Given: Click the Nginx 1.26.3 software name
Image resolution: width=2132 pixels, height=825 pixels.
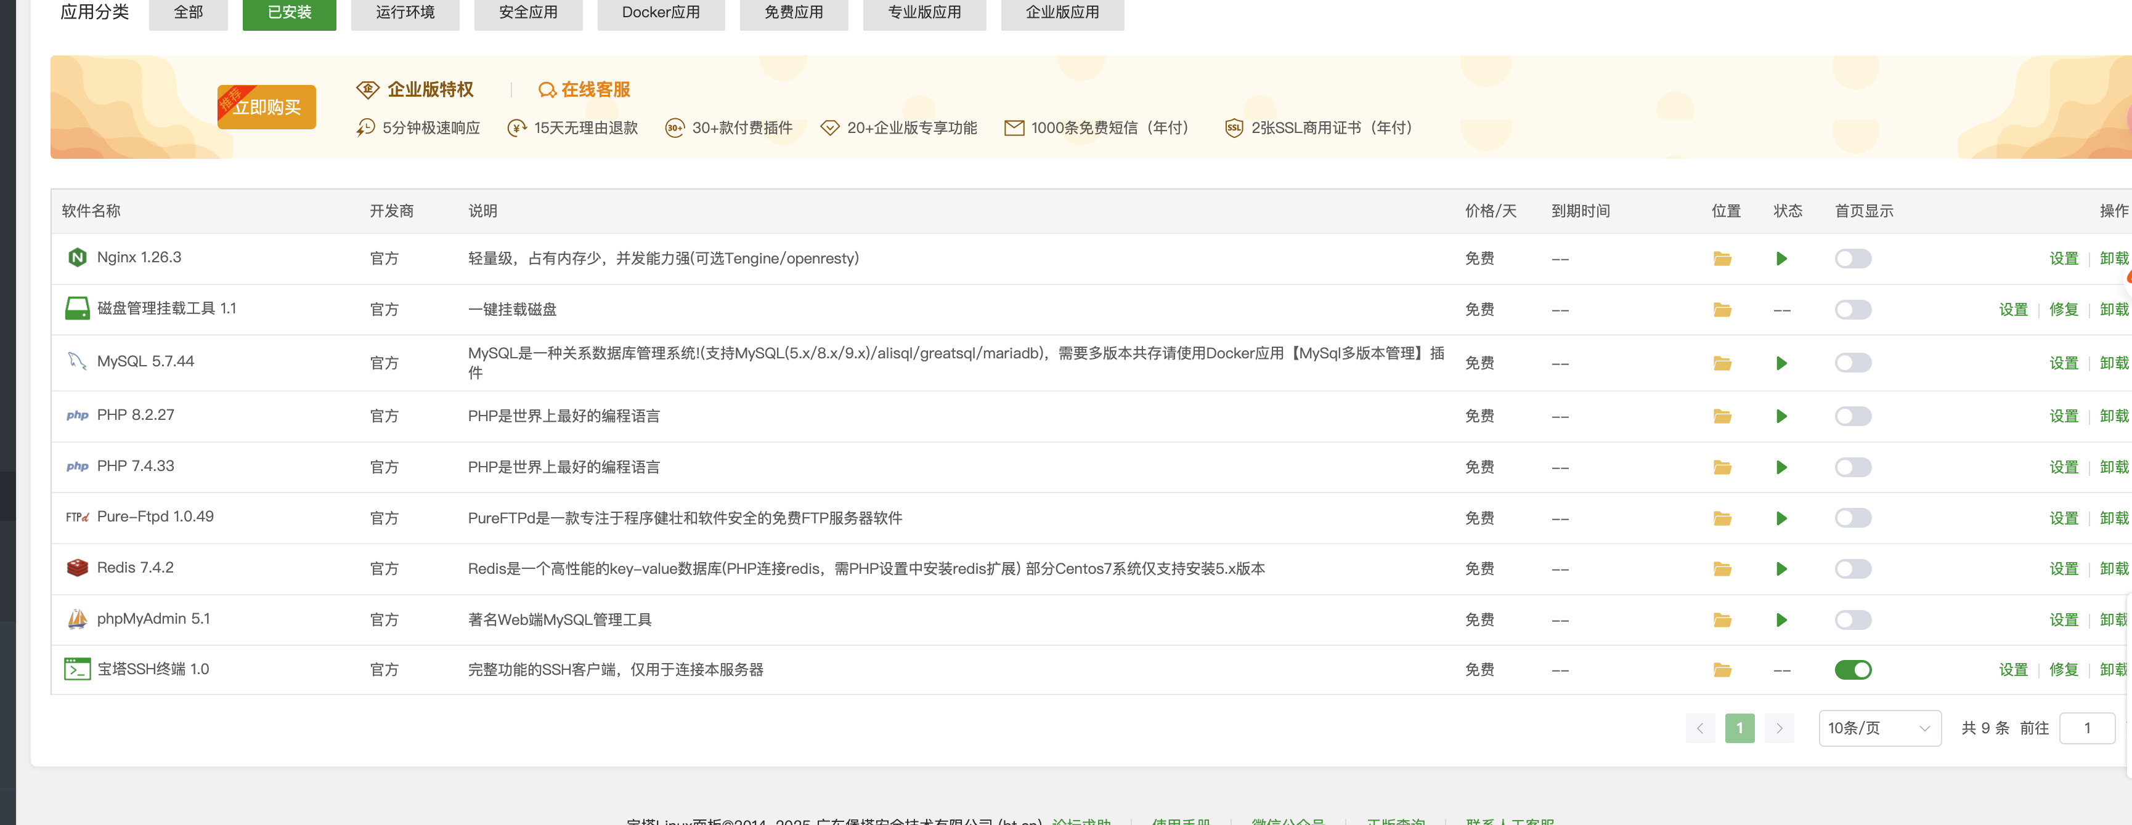Looking at the screenshot, I should click(x=139, y=257).
